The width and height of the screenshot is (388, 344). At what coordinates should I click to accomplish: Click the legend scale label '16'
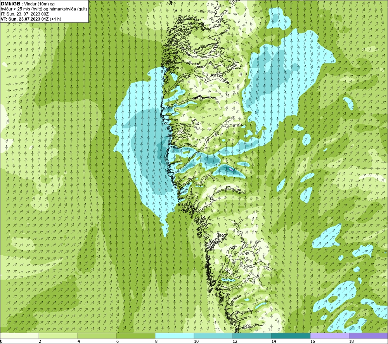click(x=312, y=341)
